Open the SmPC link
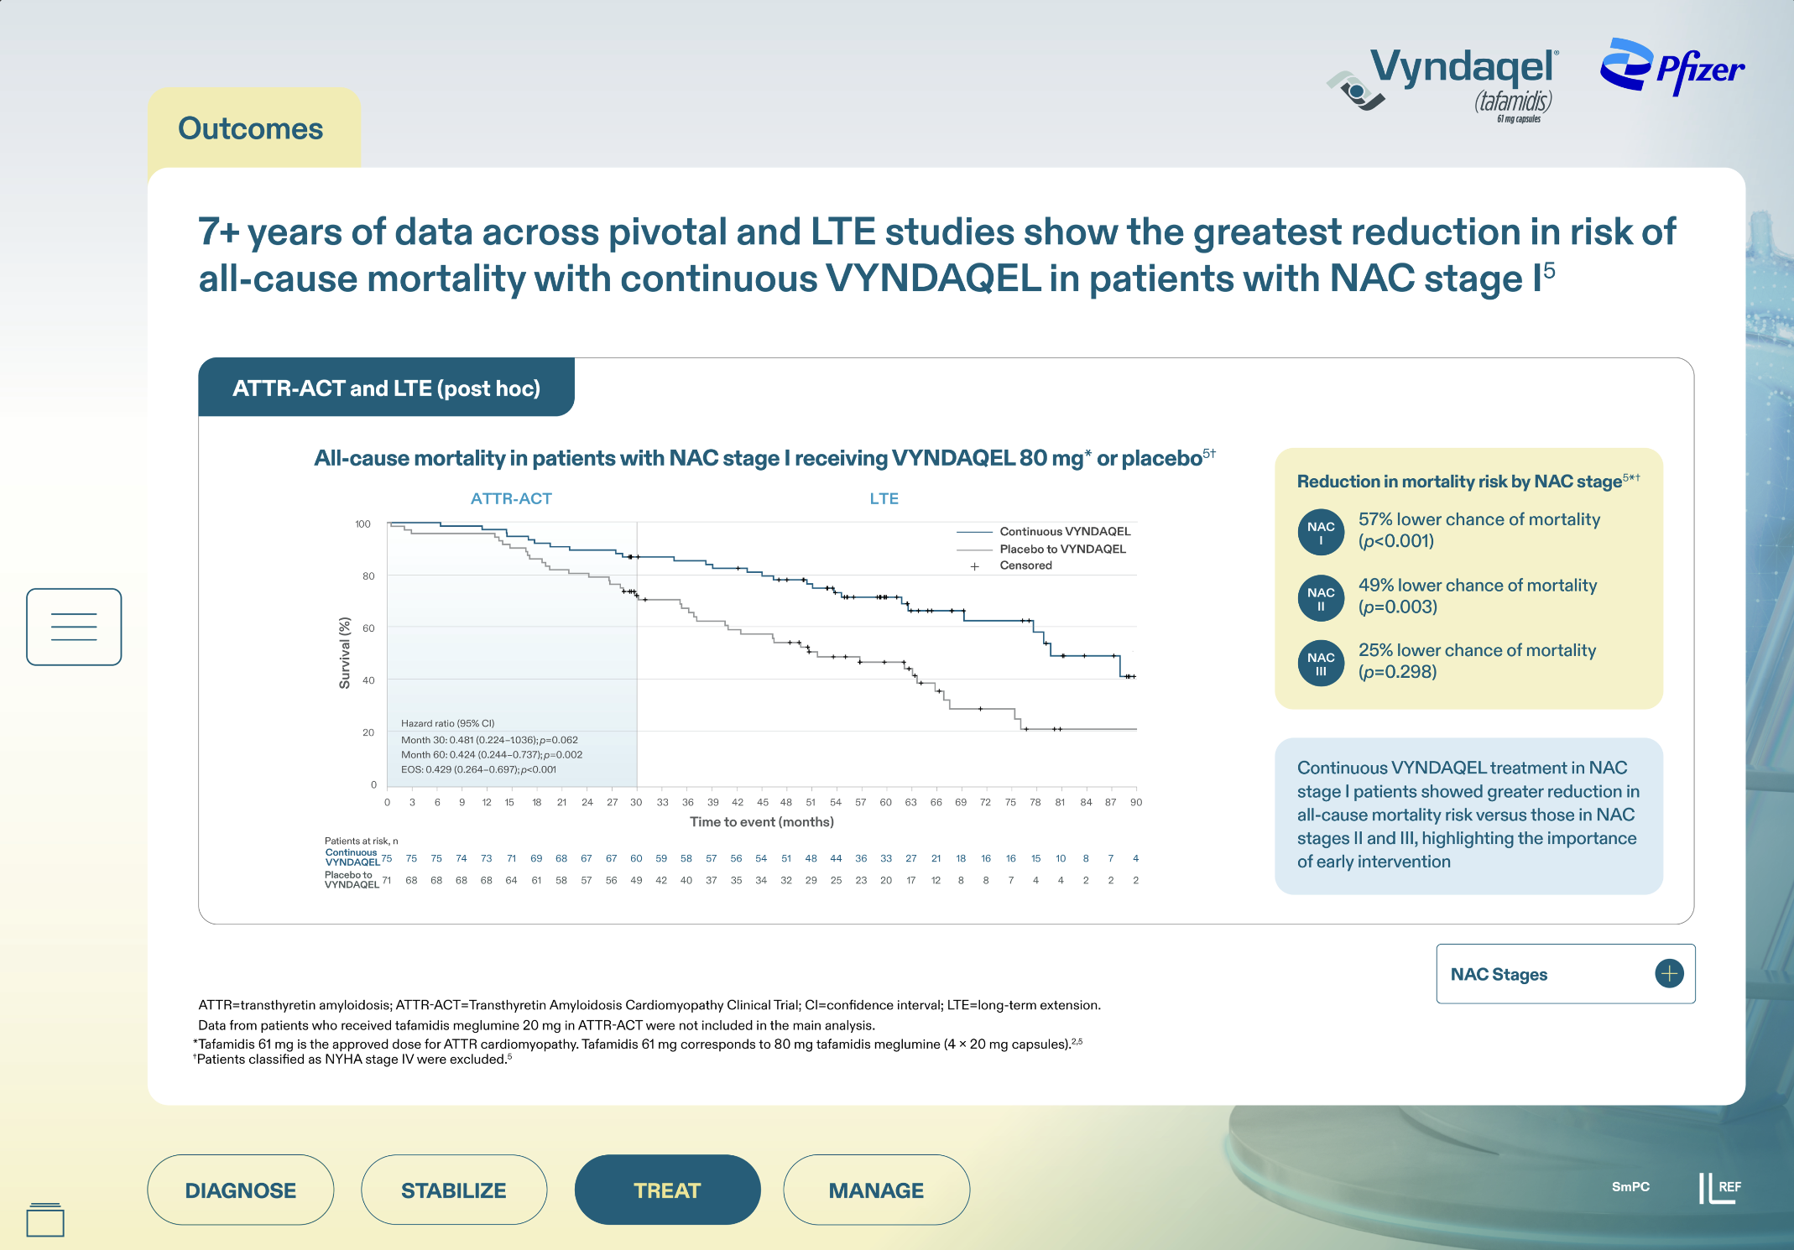The width and height of the screenshot is (1794, 1250). [x=1630, y=1186]
